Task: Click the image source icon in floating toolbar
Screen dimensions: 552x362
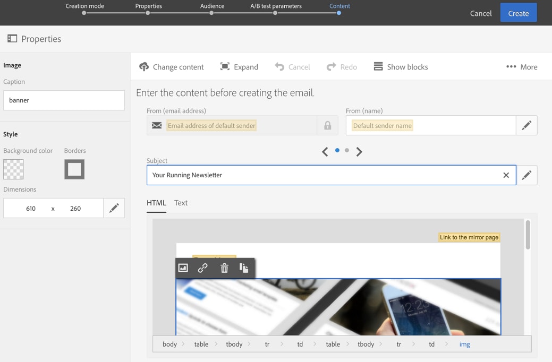Action: coord(183,268)
